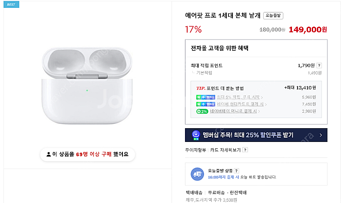Click the question mark next to 오늘출발 상품
Screen dimensions: 345x203
pyautogui.click(x=236, y=171)
